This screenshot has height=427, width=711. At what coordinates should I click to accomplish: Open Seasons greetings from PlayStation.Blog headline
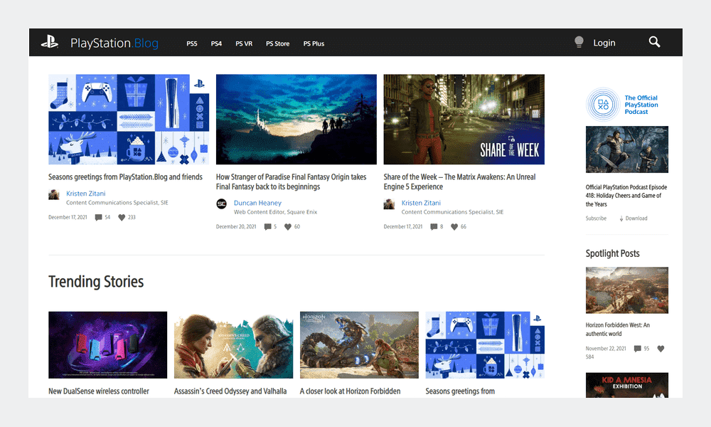[x=125, y=177]
